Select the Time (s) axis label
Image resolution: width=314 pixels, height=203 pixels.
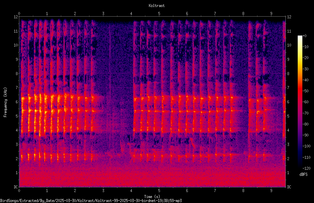click(152, 197)
